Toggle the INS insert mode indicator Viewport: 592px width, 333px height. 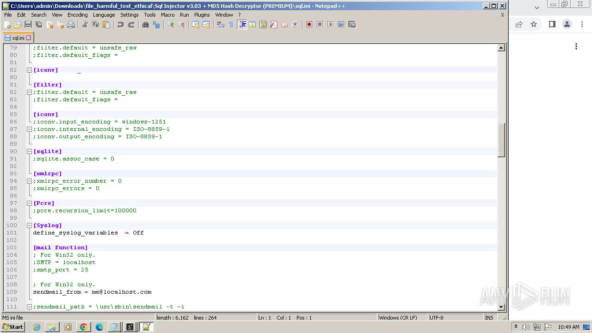click(x=489, y=318)
